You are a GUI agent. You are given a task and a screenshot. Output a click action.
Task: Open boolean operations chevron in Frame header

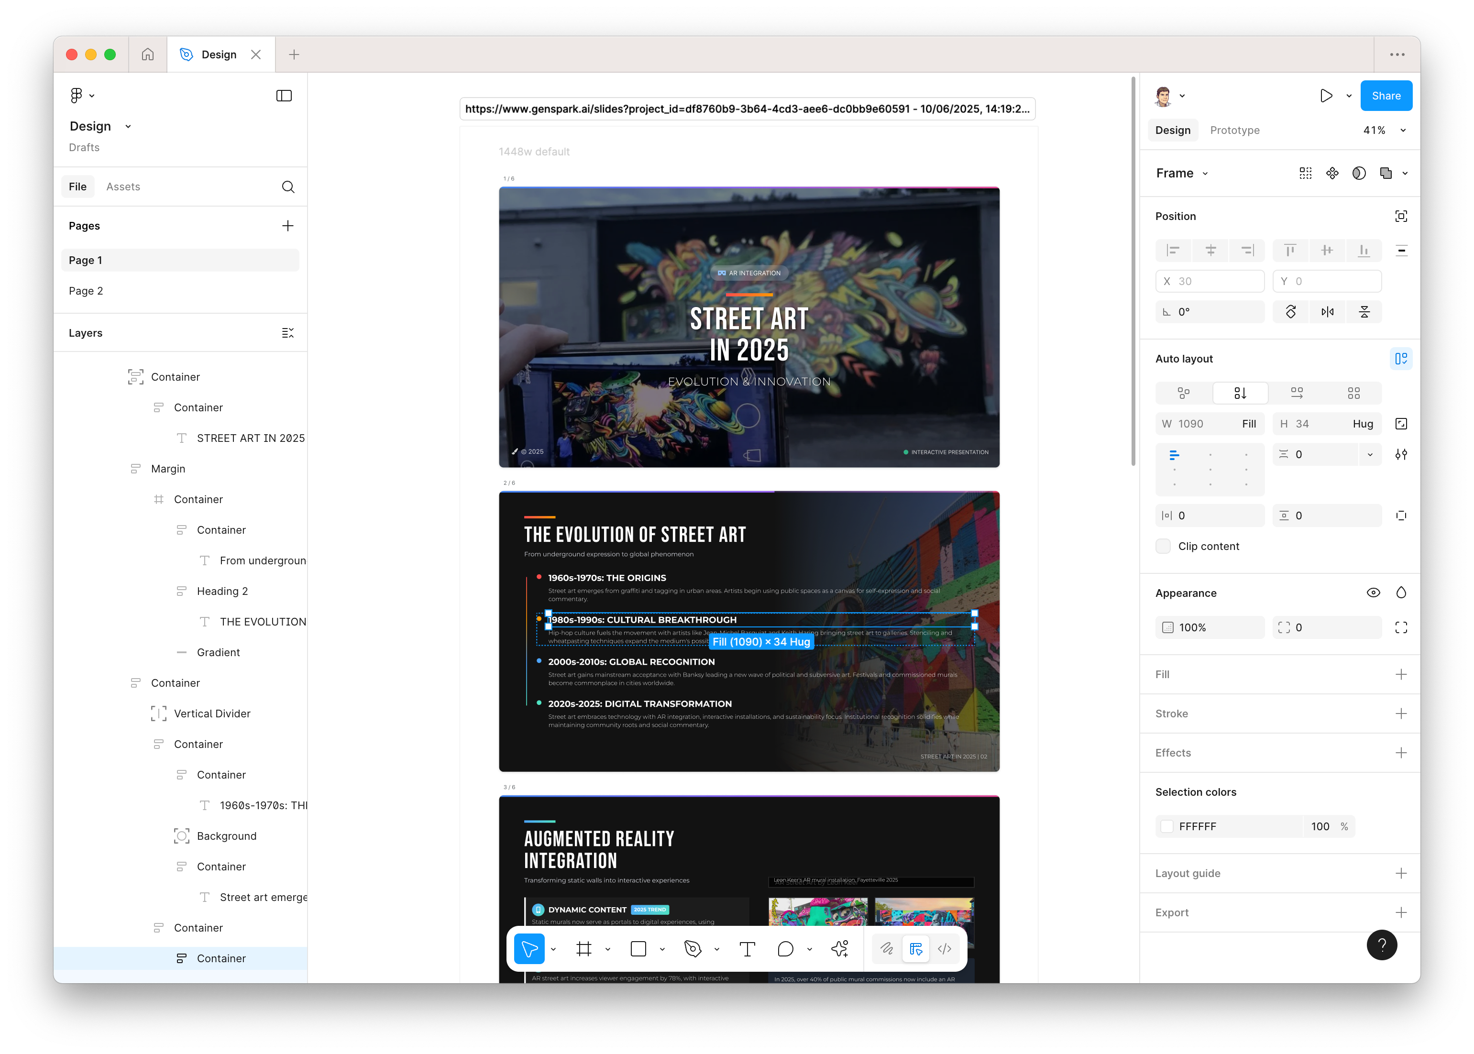pos(1405,173)
